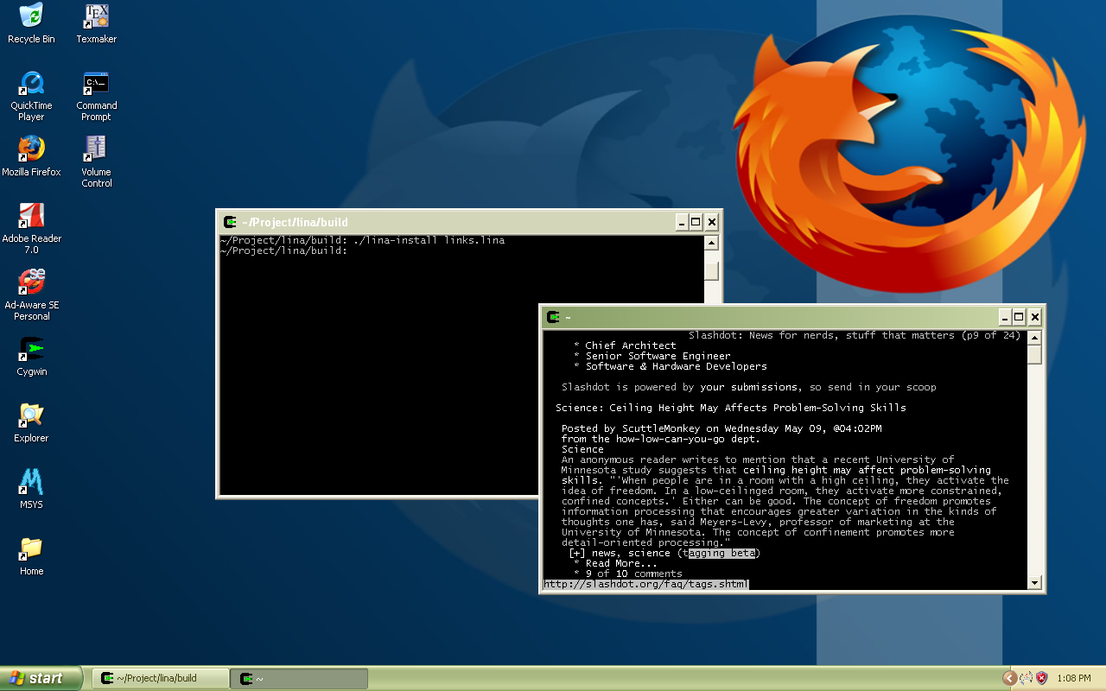The height and width of the screenshot is (691, 1106).
Task: Open the Home folder on the desktop
Action: point(31,555)
